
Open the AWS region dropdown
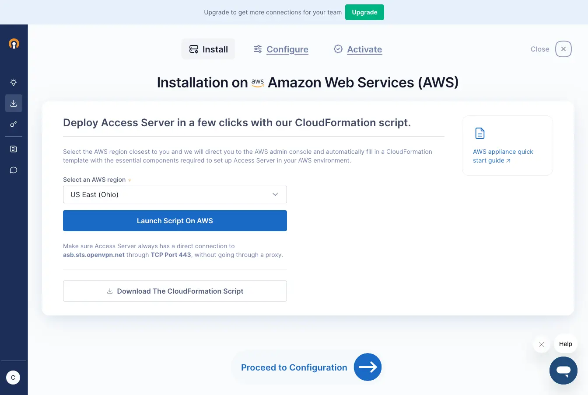click(175, 194)
